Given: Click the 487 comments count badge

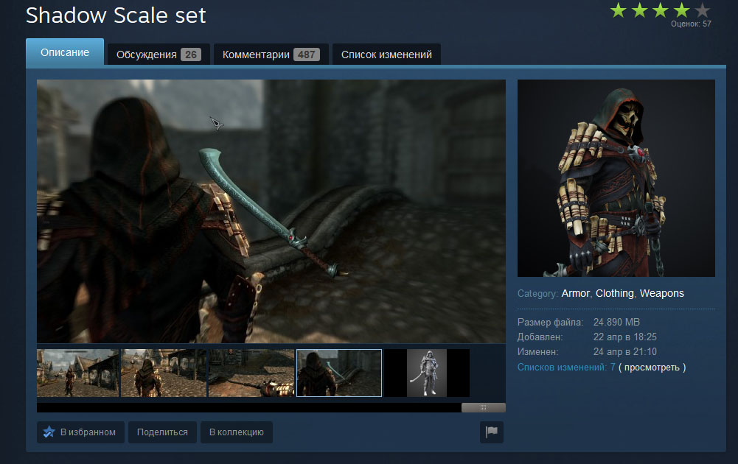Looking at the screenshot, I should [x=307, y=55].
